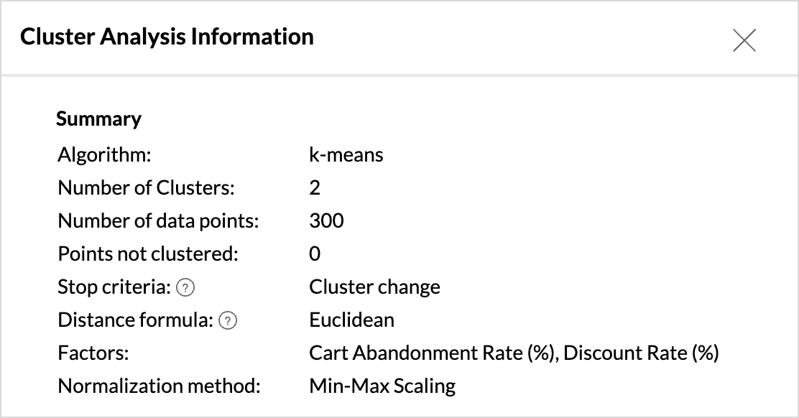Click the Cluster Analysis Information title
The width and height of the screenshot is (799, 418).
click(167, 37)
